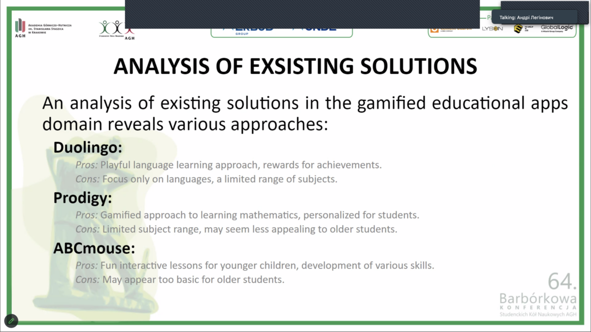The width and height of the screenshot is (591, 332).
Task: Click the Prodigy Cons line text
Action: pos(236,229)
